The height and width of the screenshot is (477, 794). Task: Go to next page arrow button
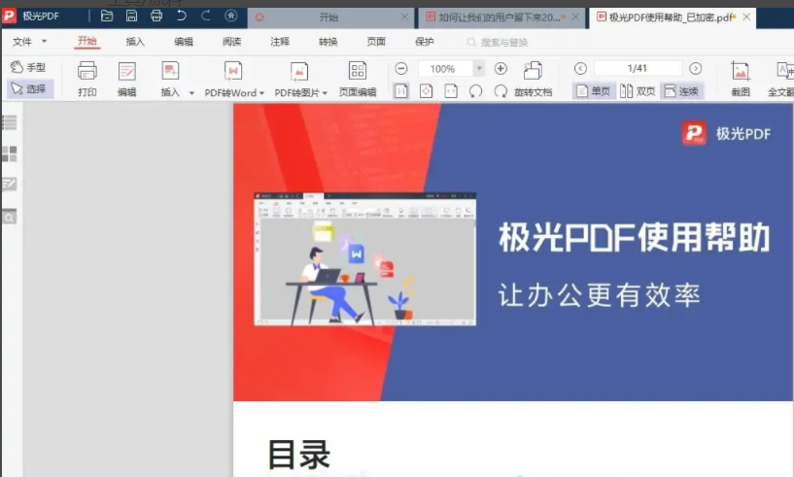tap(695, 68)
